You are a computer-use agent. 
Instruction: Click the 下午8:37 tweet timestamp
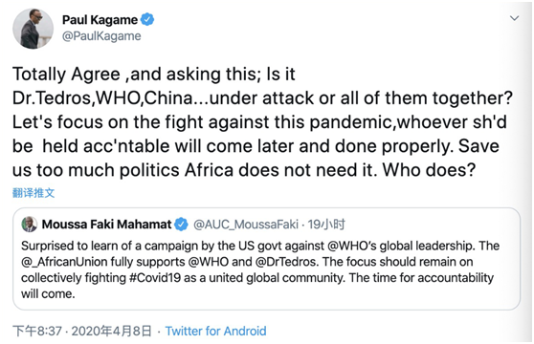37,331
